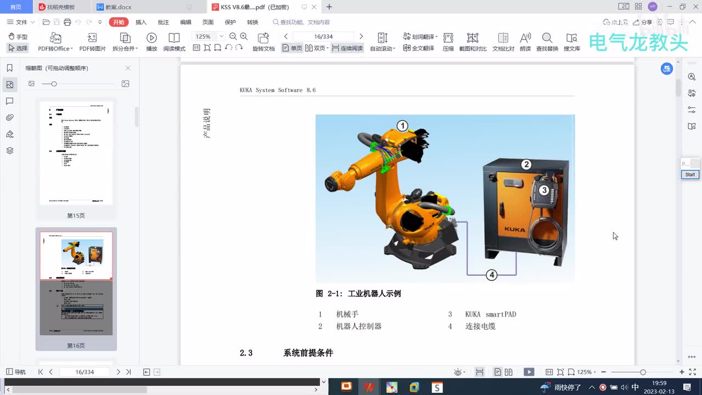Enter fullscreen from status bar icon
The height and width of the screenshot is (395, 702).
pyautogui.click(x=692, y=371)
